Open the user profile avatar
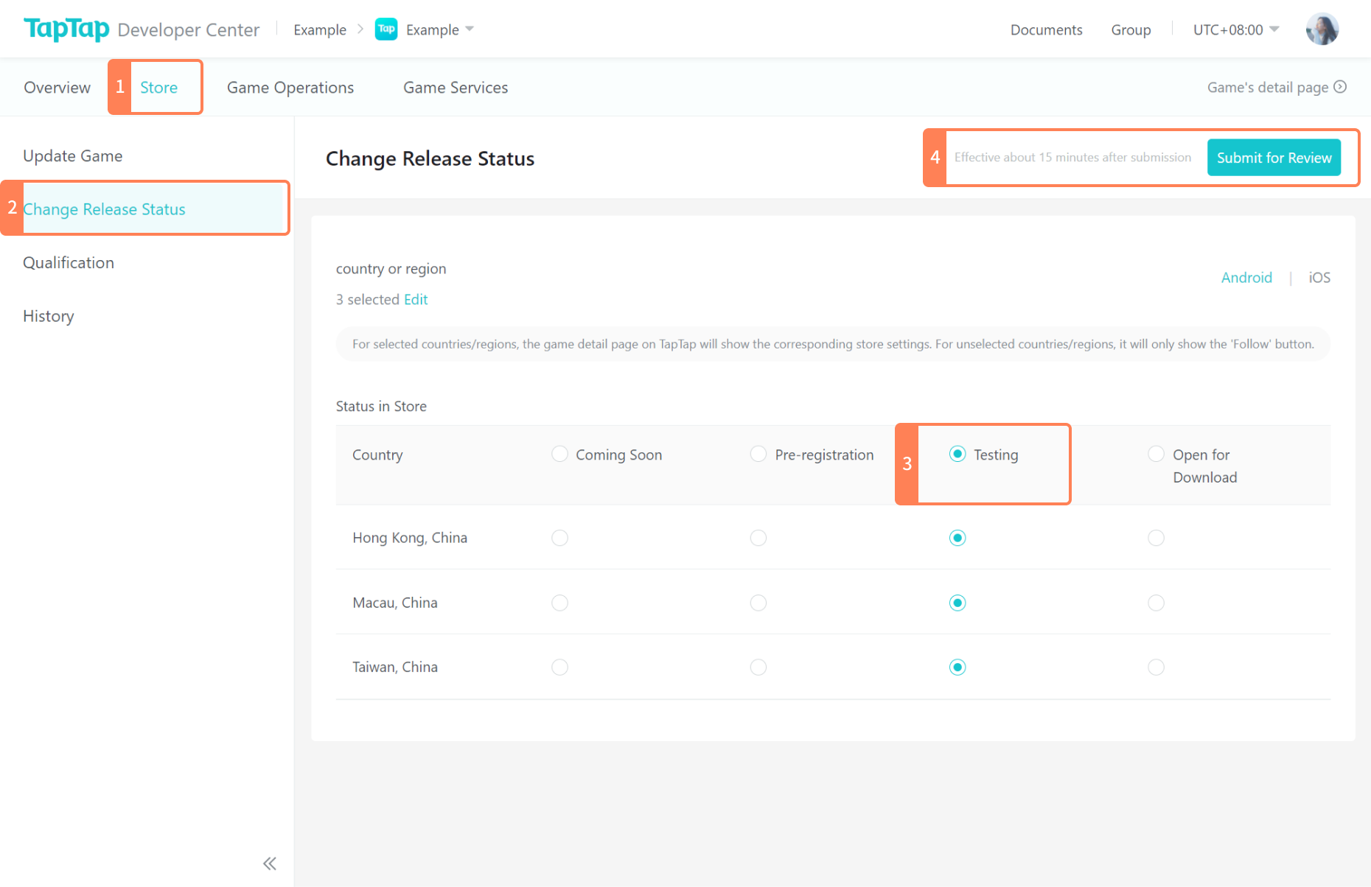The height and width of the screenshot is (887, 1371). point(1322,29)
